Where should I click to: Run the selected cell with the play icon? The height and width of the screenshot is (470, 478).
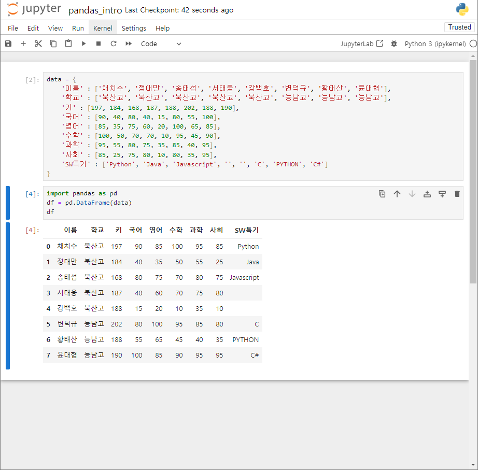[83, 44]
